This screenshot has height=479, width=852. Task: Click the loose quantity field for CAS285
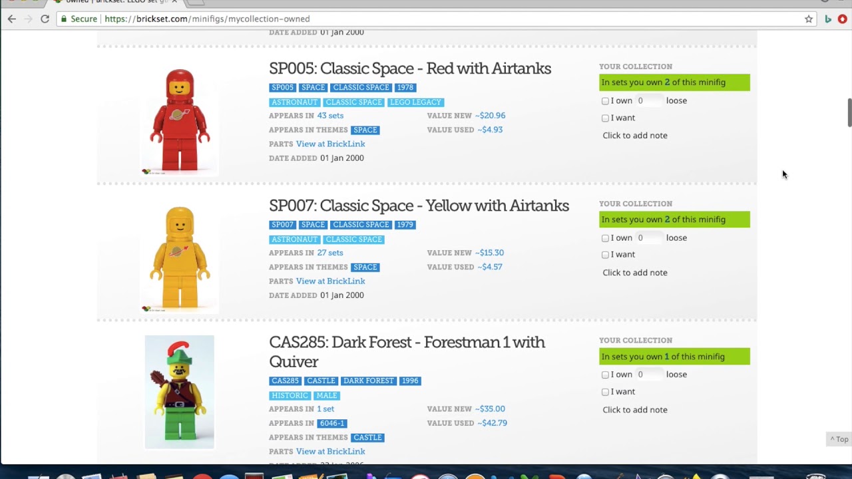point(649,374)
